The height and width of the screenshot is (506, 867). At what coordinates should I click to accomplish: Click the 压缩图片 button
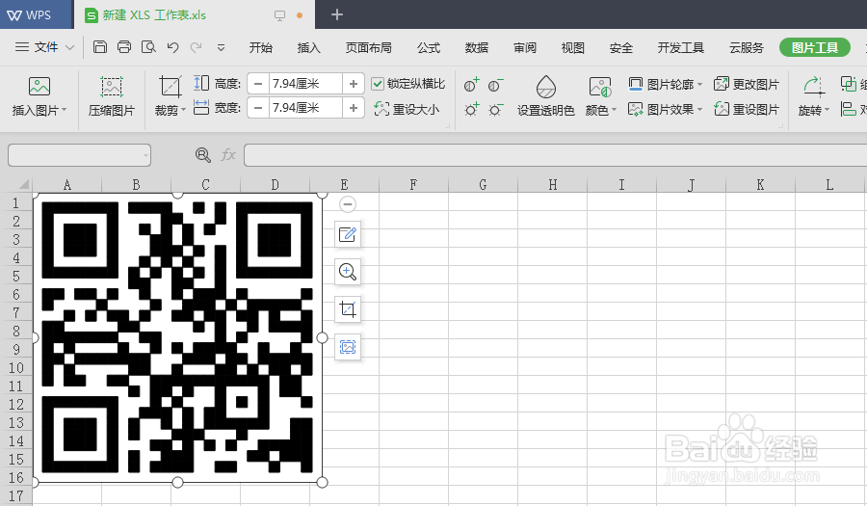click(x=111, y=97)
